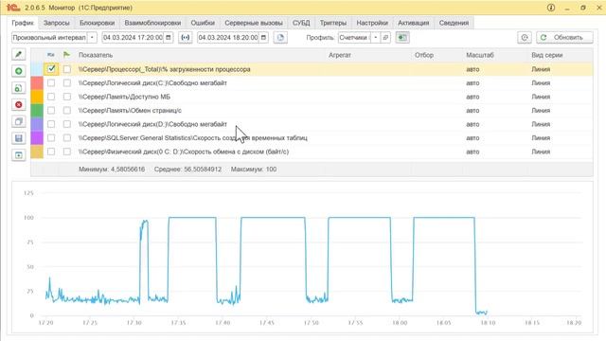606x341 pixels.
Task: Click the red delete indicator icon
Action: click(18, 105)
